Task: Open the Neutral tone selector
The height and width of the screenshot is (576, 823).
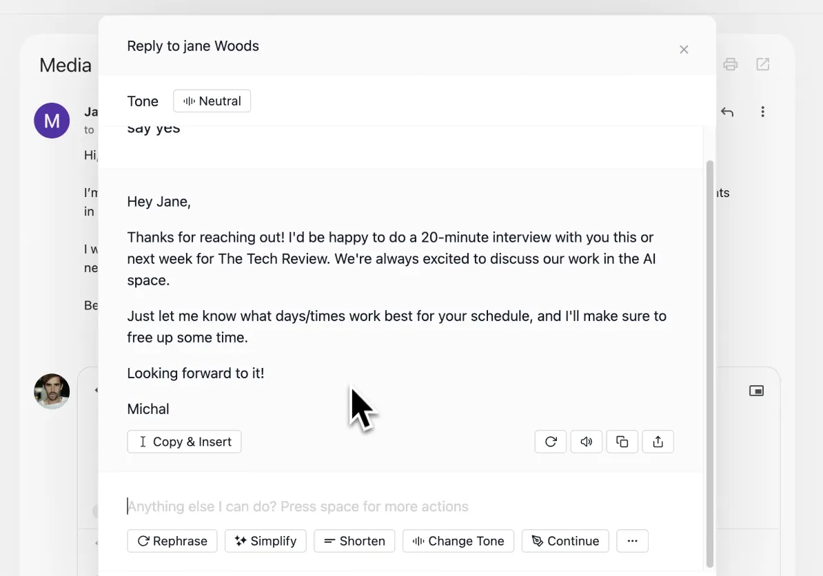Action: 212,101
